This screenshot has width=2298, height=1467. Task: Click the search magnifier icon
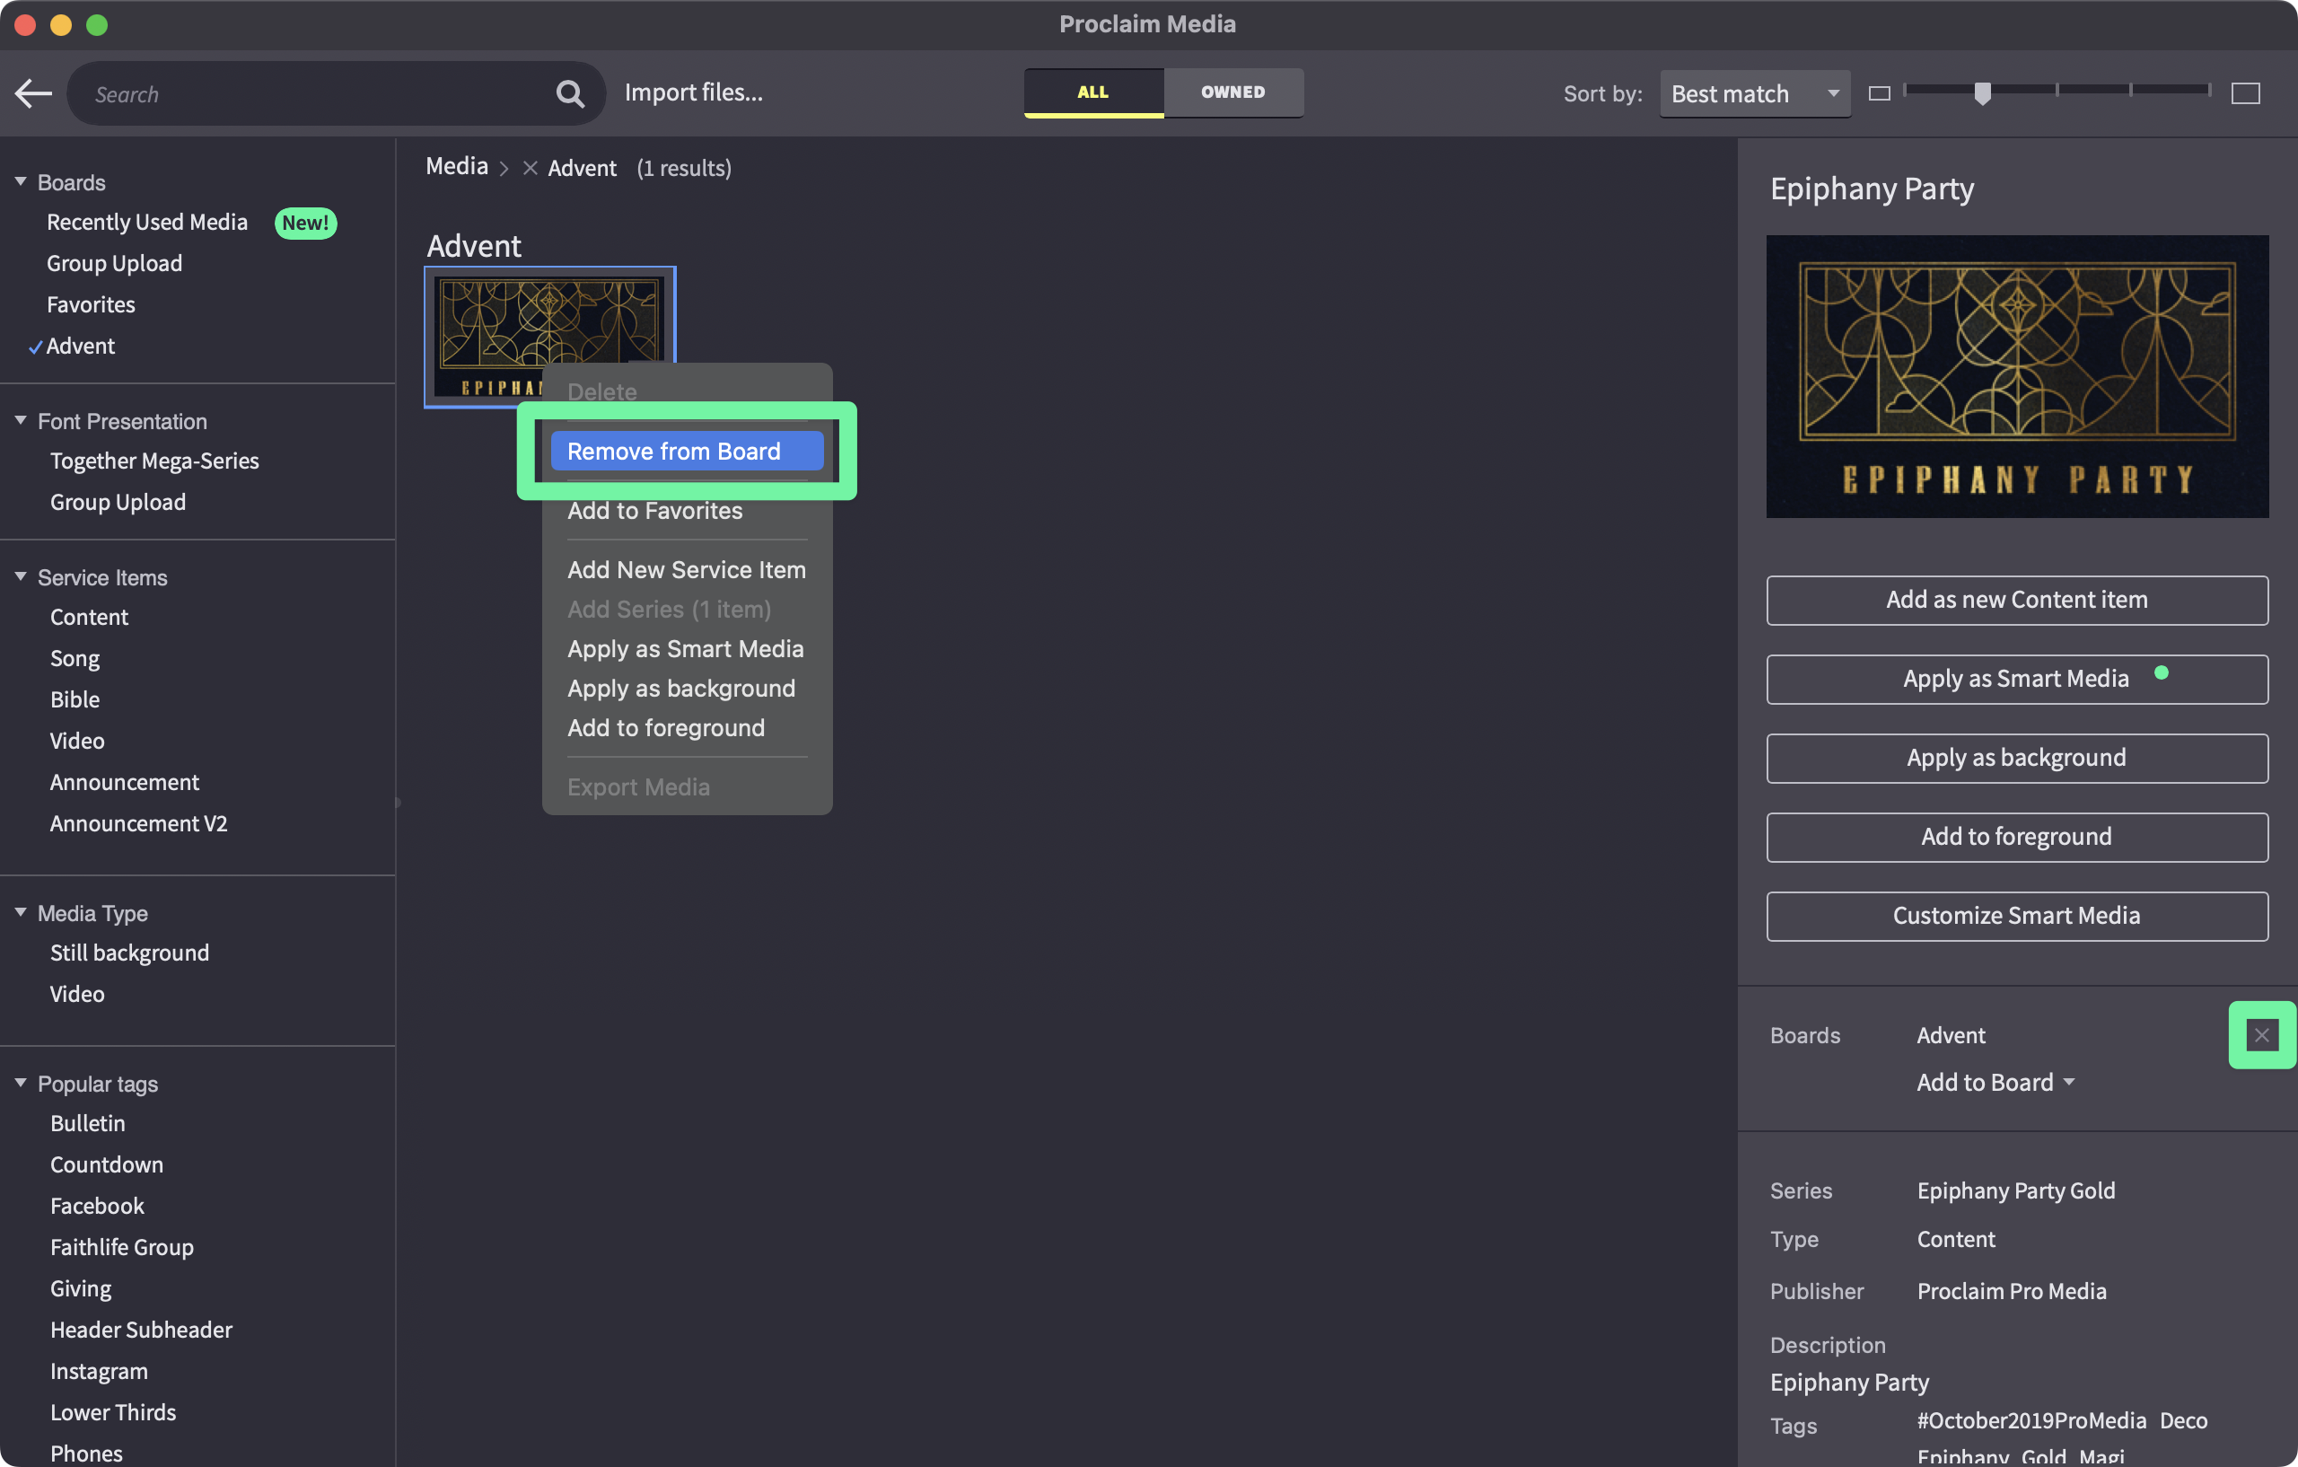tap(570, 93)
